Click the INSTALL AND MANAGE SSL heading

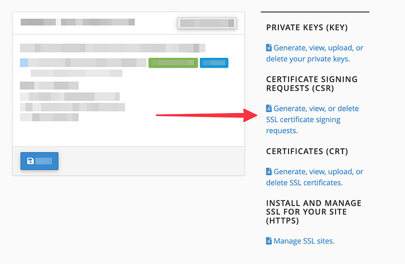coord(314,212)
